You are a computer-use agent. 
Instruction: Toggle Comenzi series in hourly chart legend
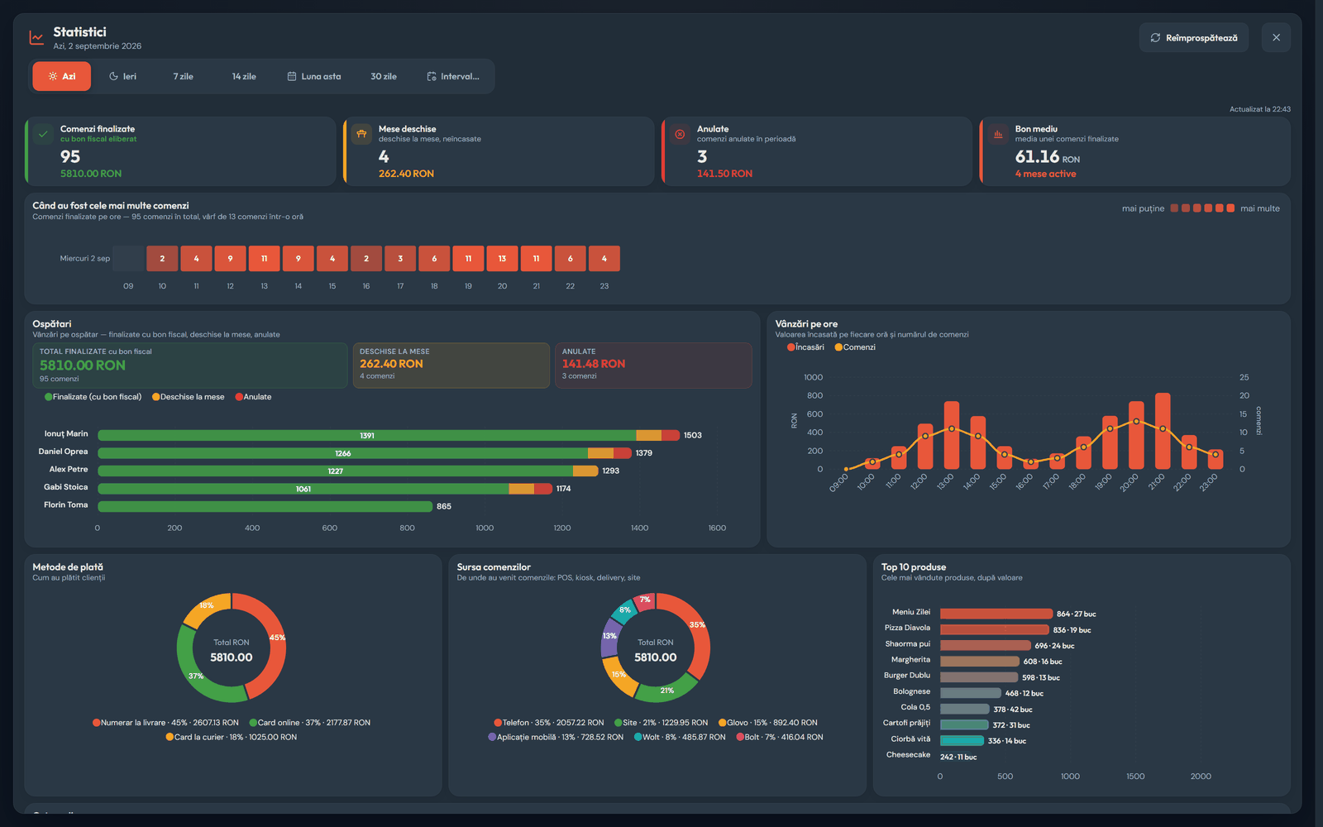855,347
